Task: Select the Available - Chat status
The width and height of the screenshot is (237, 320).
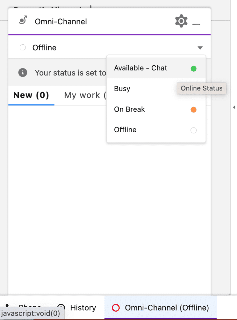Action: pos(141,68)
